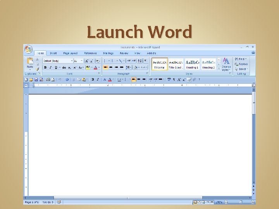Switch to the Insert tab

pyautogui.click(x=53, y=53)
